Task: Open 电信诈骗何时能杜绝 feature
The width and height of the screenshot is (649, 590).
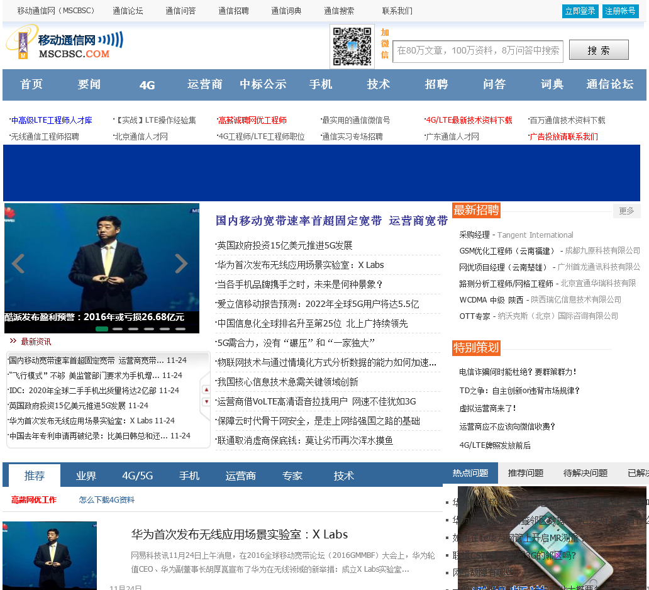Action: pyautogui.click(x=518, y=372)
